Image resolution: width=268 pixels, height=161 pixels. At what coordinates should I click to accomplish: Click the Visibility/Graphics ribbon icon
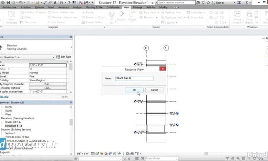click(22, 12)
